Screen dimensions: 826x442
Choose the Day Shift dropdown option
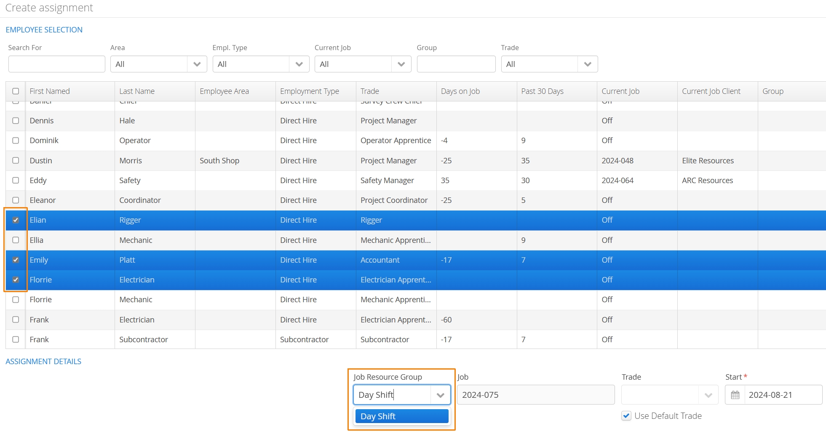(x=402, y=416)
